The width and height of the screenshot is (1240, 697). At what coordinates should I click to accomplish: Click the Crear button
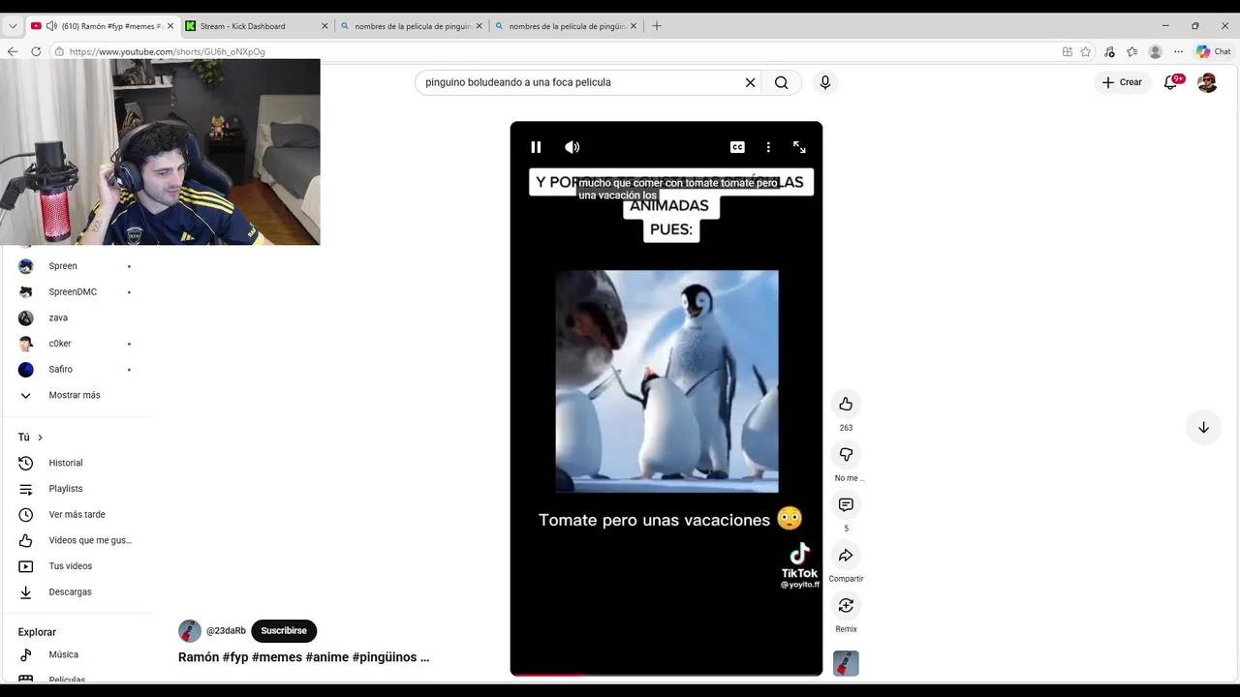pyautogui.click(x=1122, y=82)
